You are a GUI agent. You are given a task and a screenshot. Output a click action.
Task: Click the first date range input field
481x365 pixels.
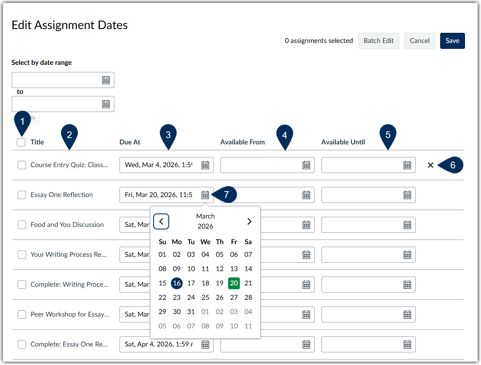[x=59, y=80]
